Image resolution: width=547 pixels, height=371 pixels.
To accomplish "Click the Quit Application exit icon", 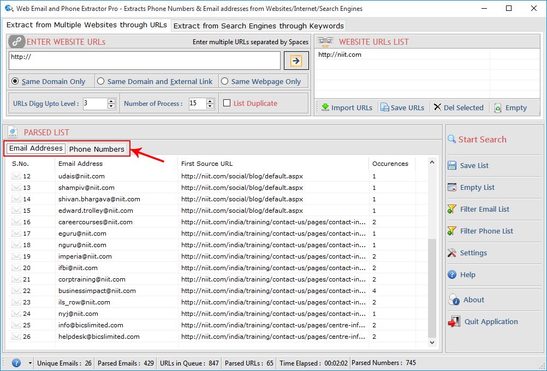I will pyautogui.click(x=454, y=321).
